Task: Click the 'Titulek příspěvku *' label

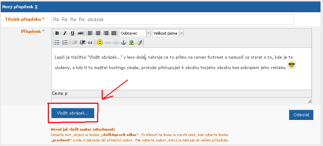Action: pyautogui.click(x=25, y=19)
